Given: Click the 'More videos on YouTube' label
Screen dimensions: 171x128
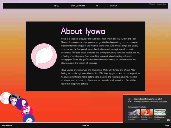Looking at the screenshot, I should point(137,107).
